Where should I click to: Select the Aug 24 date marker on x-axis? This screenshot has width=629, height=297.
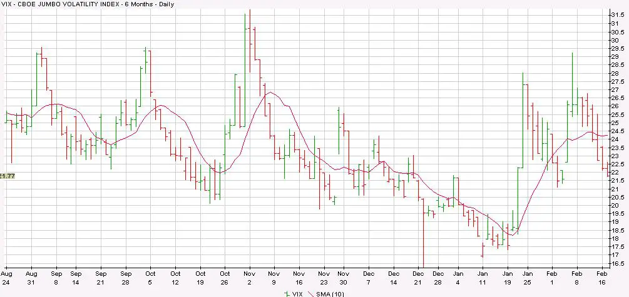(x=6, y=278)
